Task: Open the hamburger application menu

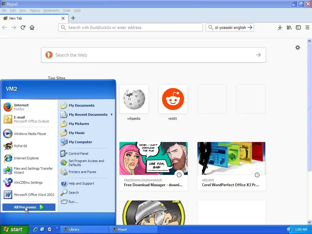Action: point(307,27)
